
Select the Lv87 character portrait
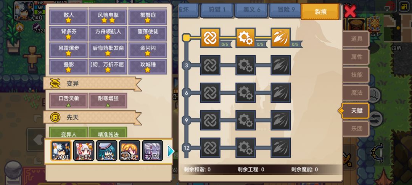tap(84, 150)
